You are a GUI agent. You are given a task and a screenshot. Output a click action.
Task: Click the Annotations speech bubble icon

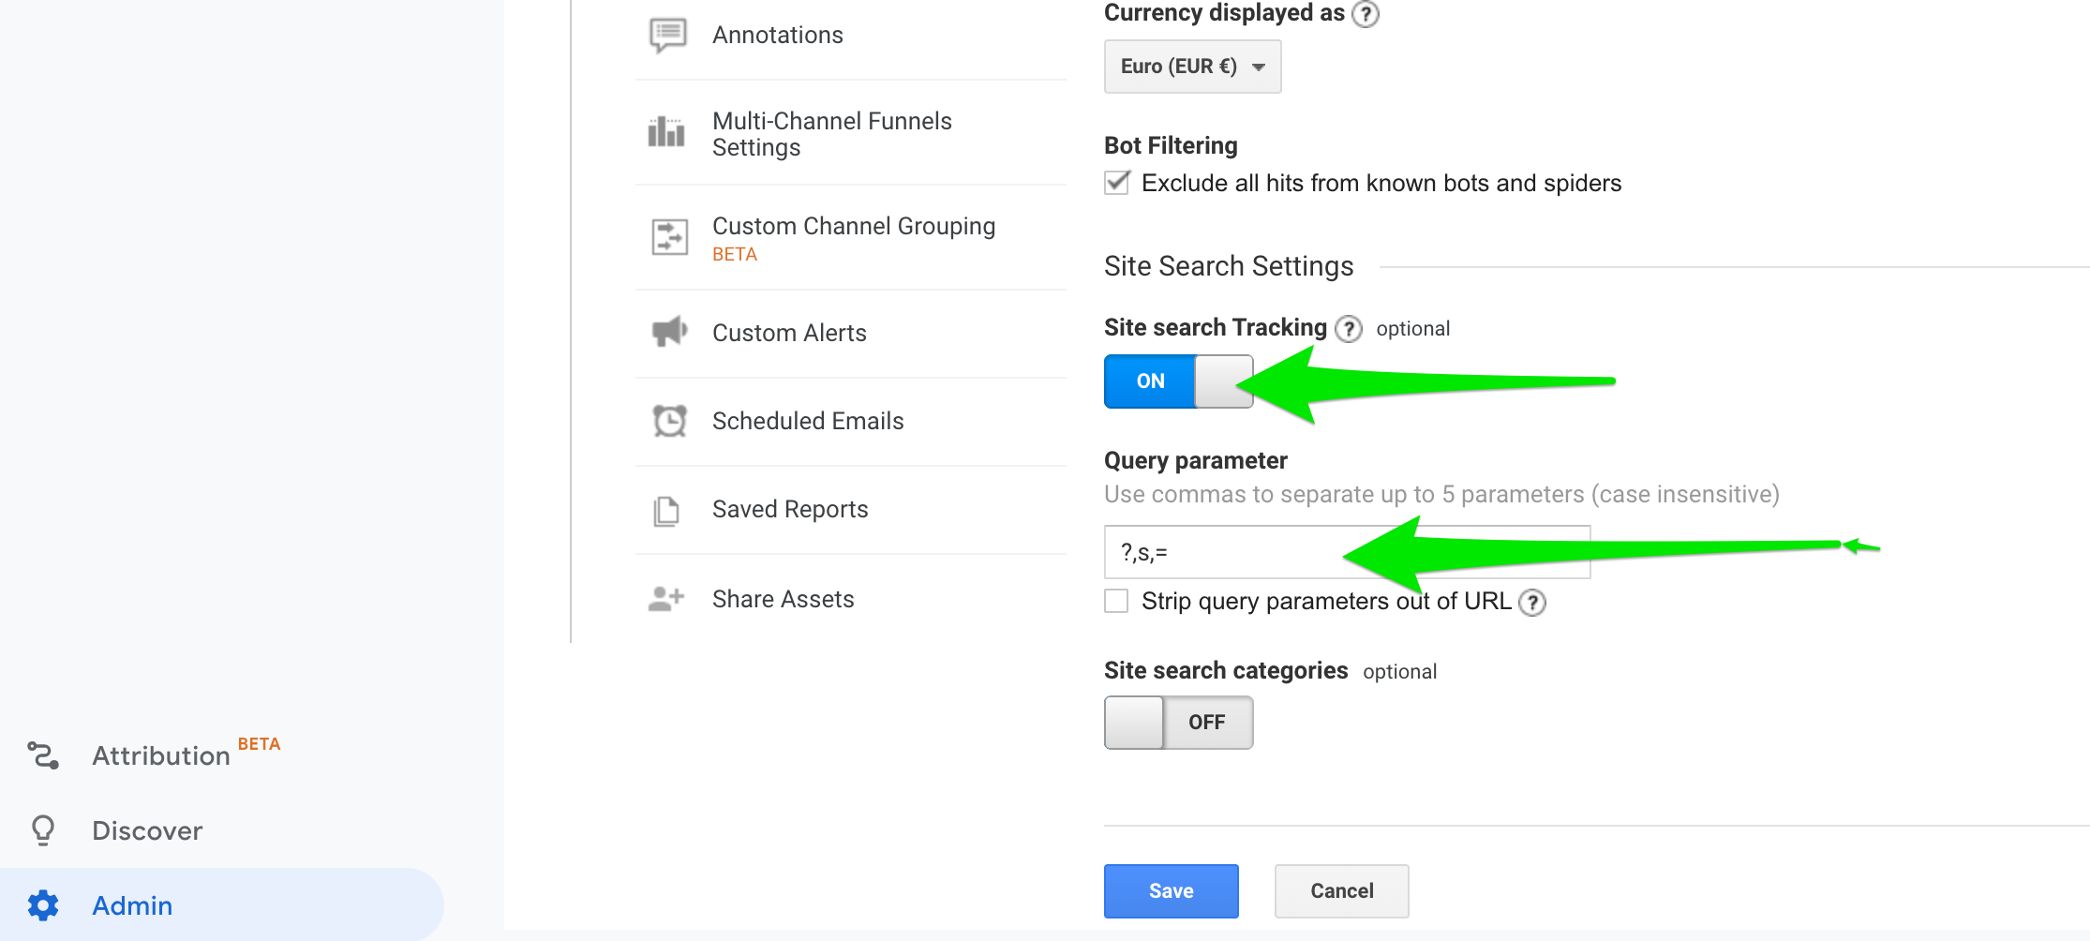(667, 36)
